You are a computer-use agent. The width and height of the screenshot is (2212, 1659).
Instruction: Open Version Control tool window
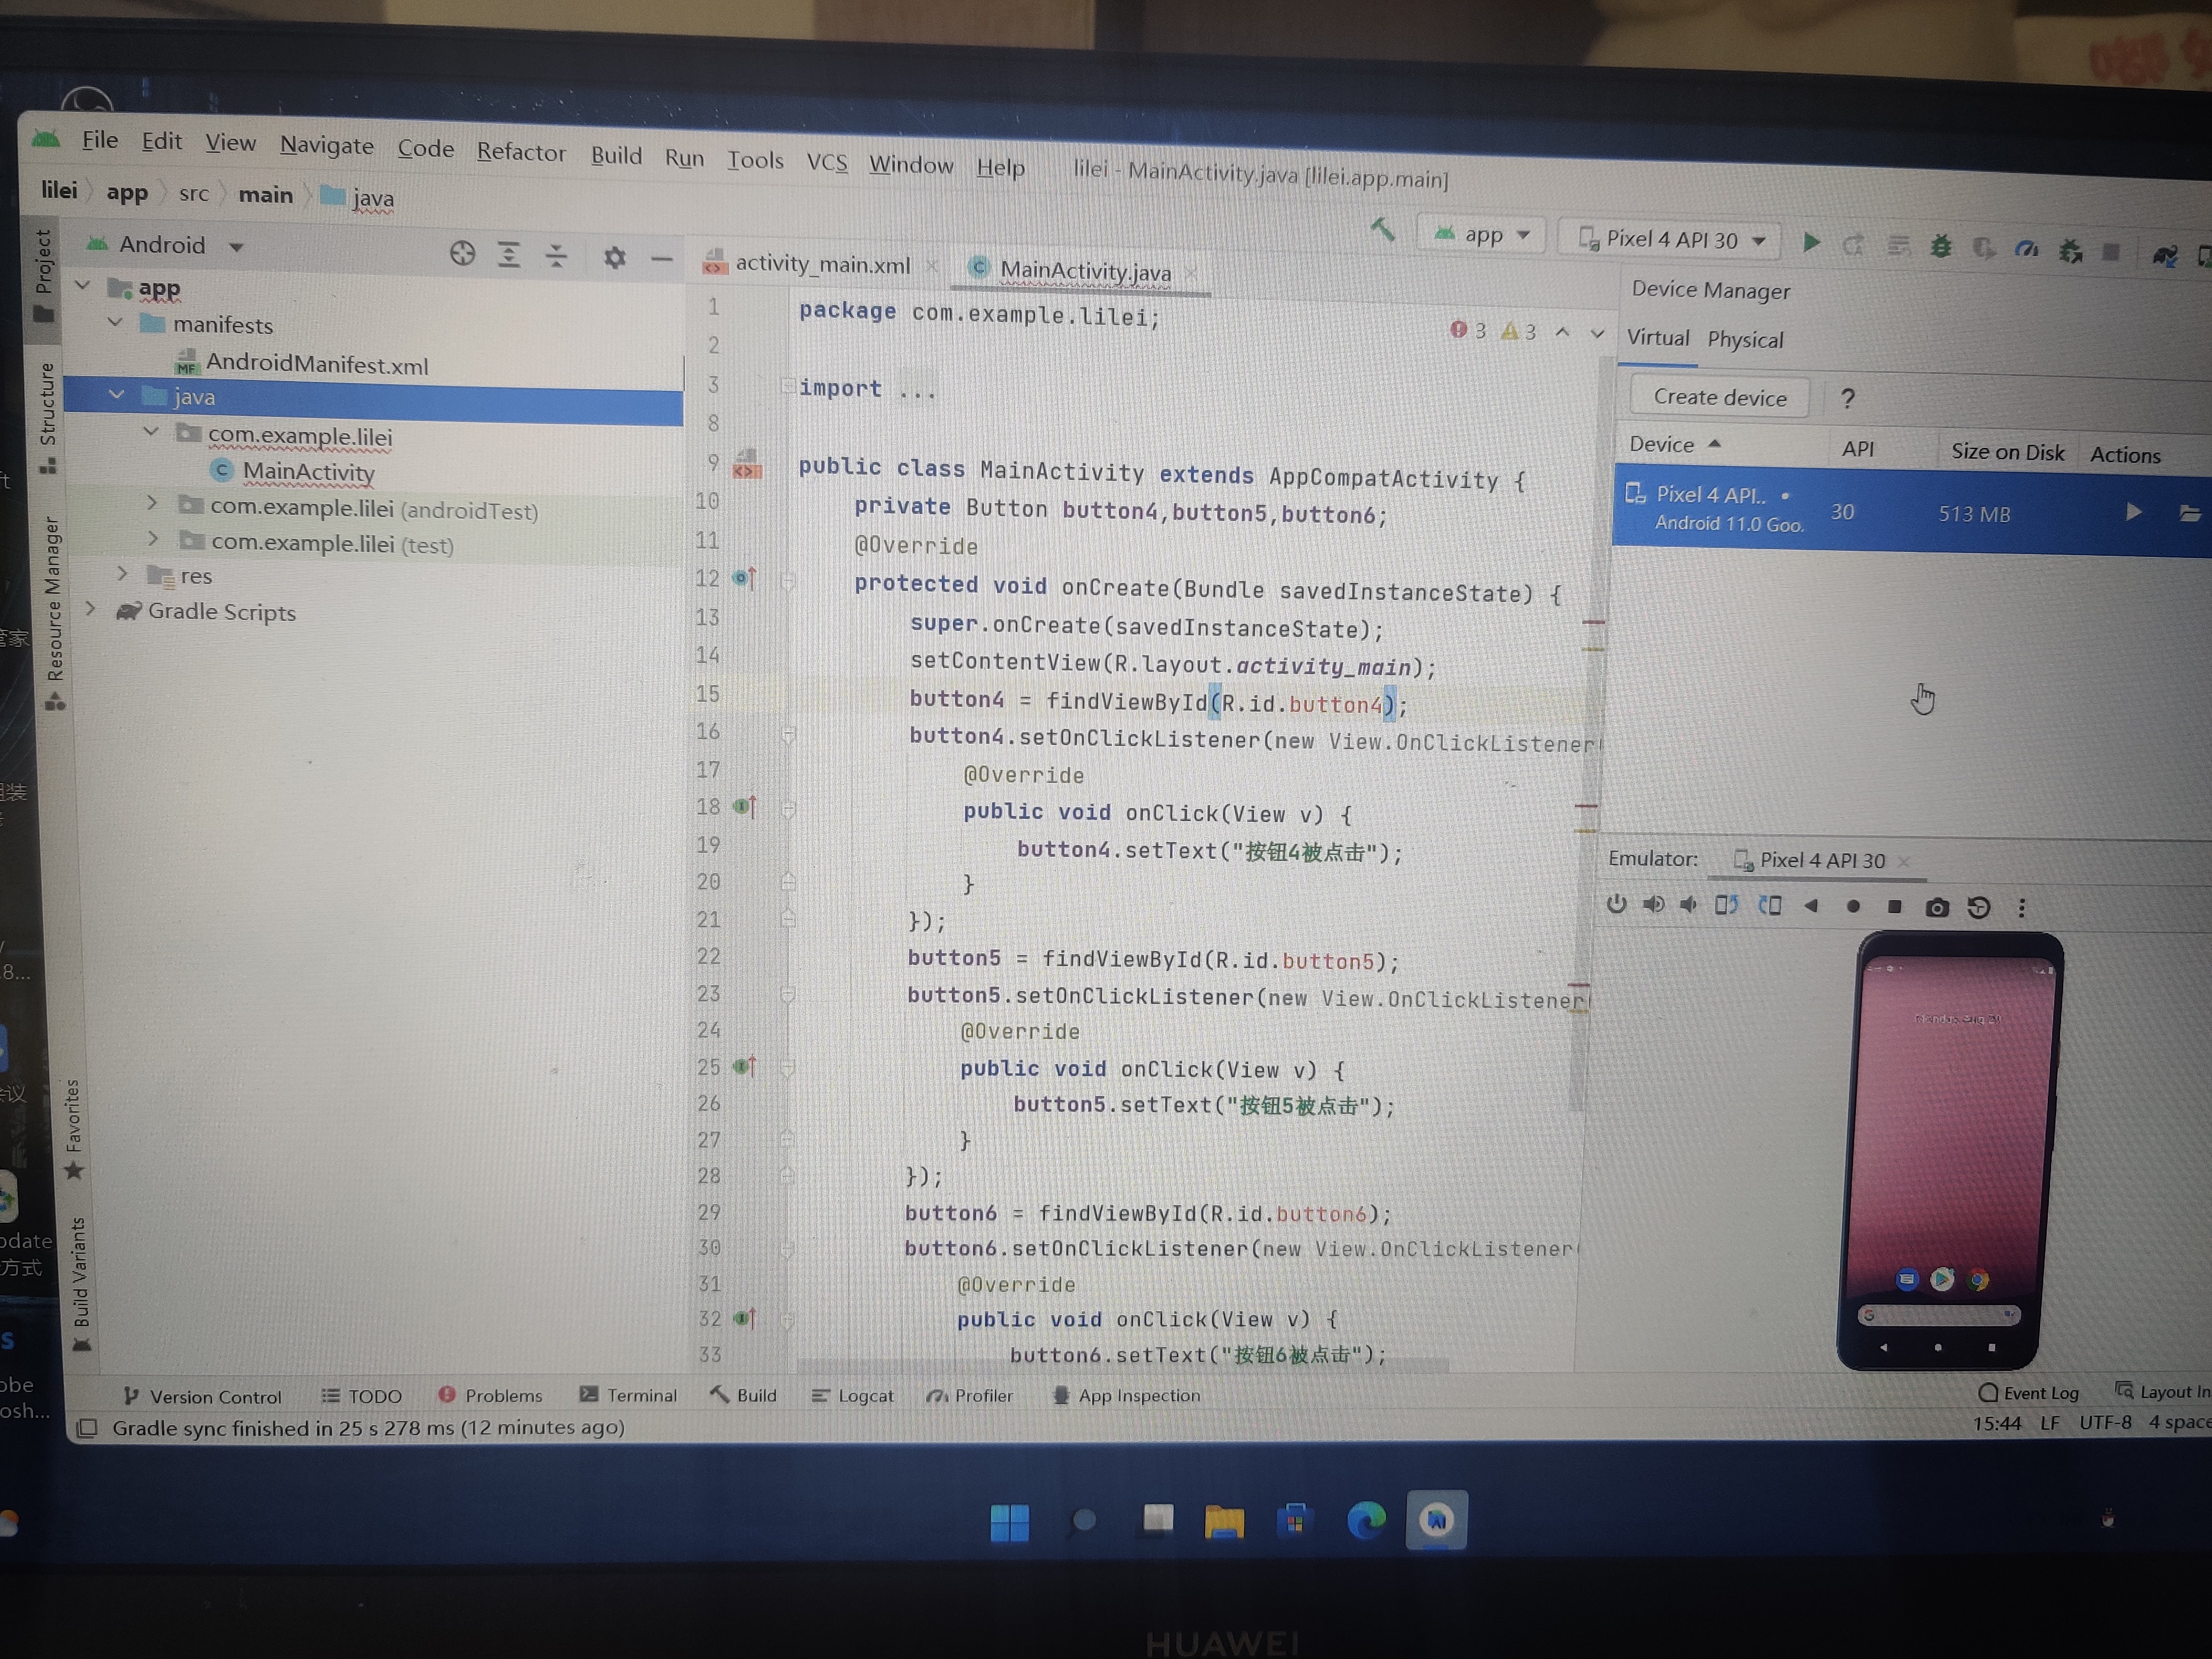pos(202,1396)
